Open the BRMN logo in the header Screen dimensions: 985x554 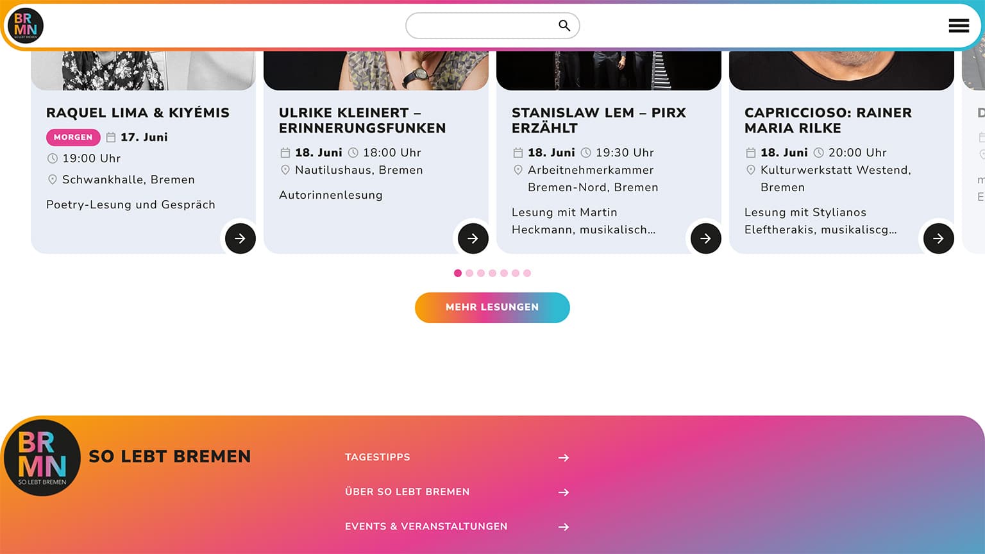(x=26, y=26)
